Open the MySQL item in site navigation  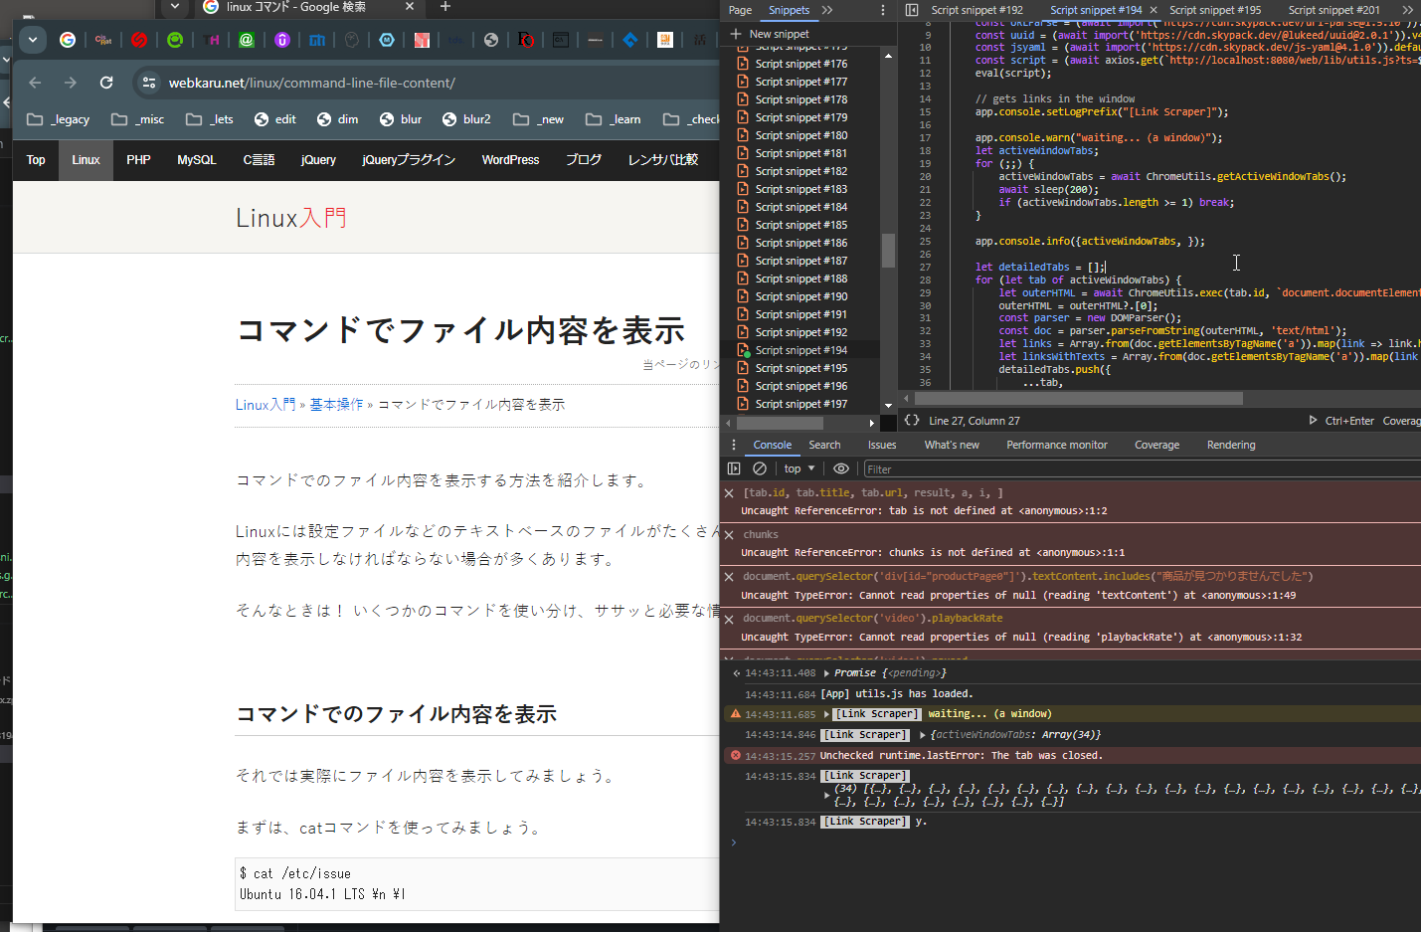point(196,160)
